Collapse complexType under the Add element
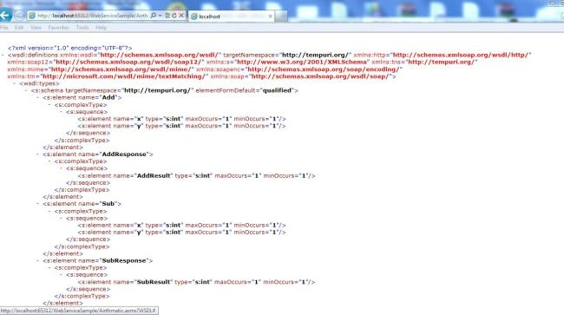 click(49, 105)
